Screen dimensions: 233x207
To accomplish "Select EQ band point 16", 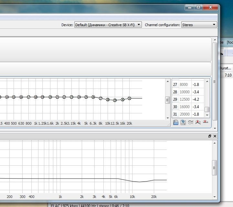I will (x=21, y=97).
